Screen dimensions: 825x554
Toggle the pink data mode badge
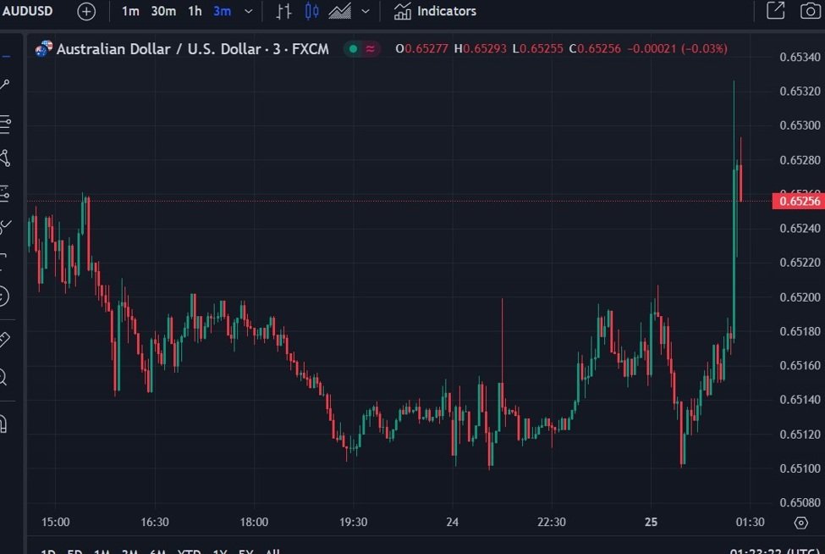pos(371,49)
